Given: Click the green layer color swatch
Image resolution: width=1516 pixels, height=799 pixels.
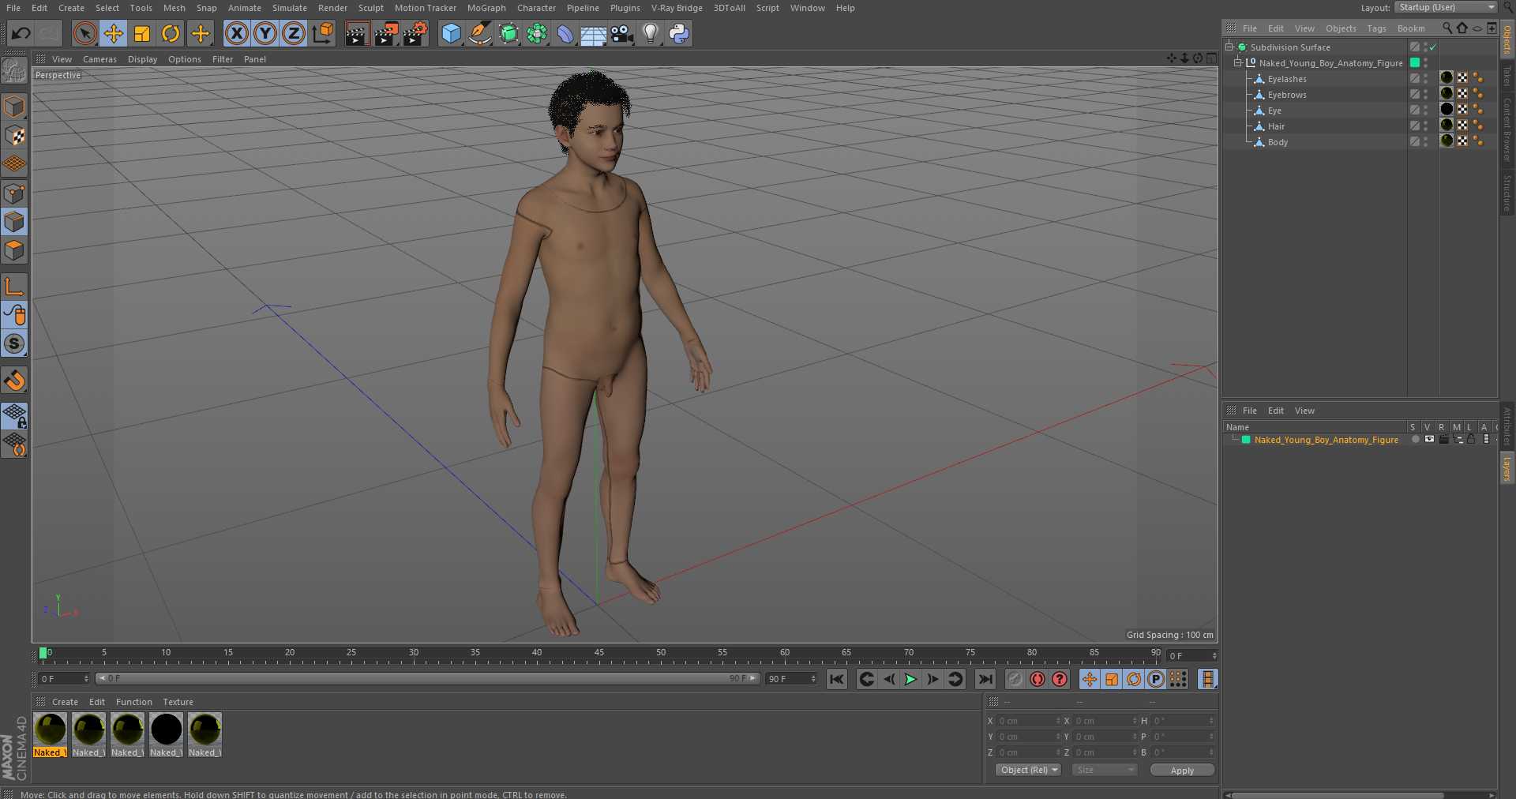Looking at the screenshot, I should point(1246,440).
